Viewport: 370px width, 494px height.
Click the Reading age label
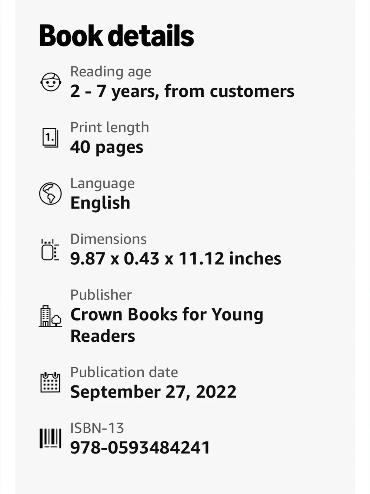tap(111, 72)
